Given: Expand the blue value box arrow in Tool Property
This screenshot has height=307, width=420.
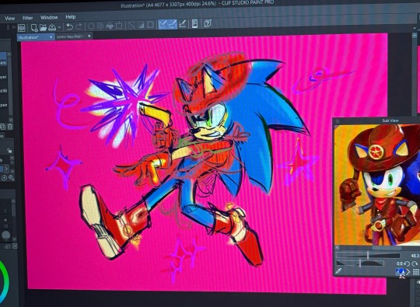Looking at the screenshot, I should [6, 169].
